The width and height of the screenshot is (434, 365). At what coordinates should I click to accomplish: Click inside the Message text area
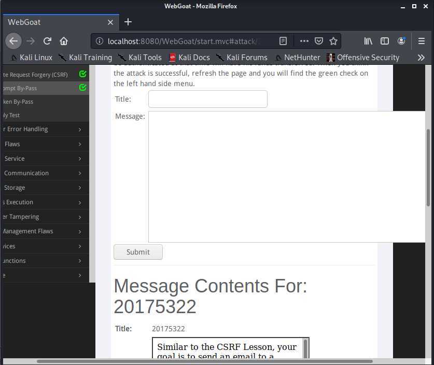286,177
